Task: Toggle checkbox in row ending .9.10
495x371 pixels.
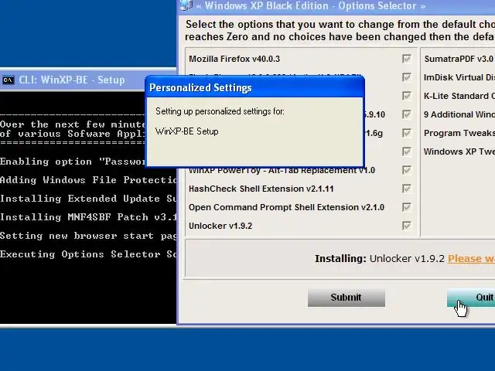Action: (x=407, y=114)
